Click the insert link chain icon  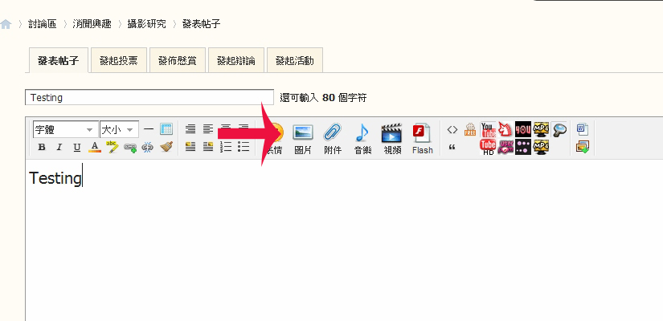coord(129,147)
